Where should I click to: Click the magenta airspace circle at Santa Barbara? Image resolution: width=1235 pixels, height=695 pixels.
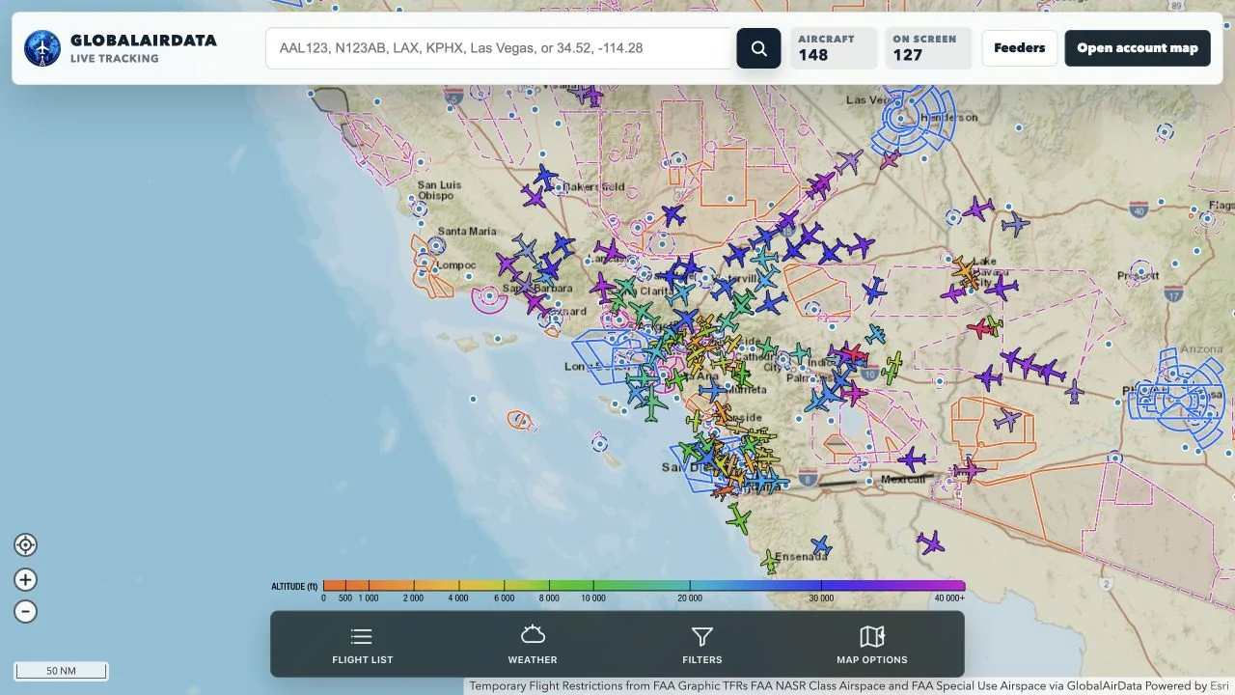tap(489, 295)
